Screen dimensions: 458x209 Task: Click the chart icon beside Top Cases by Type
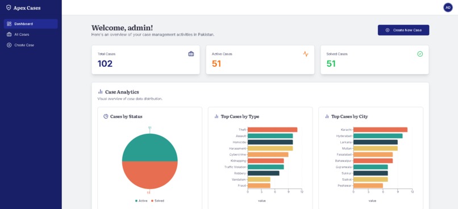pyautogui.click(x=216, y=117)
